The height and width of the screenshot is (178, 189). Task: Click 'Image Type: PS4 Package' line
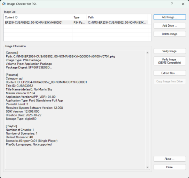point(23,60)
